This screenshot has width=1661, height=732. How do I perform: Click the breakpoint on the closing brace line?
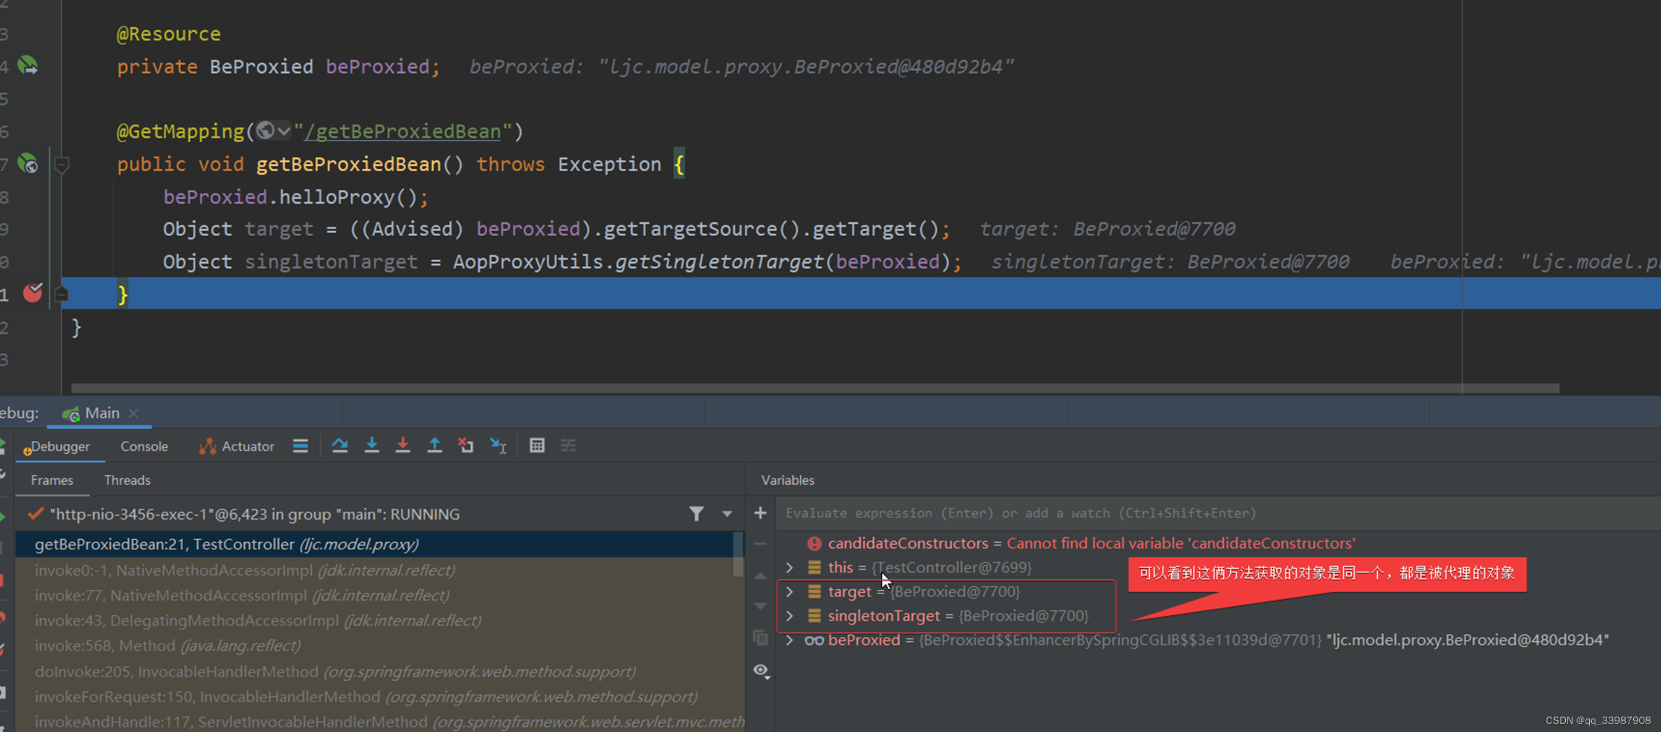[x=32, y=293]
